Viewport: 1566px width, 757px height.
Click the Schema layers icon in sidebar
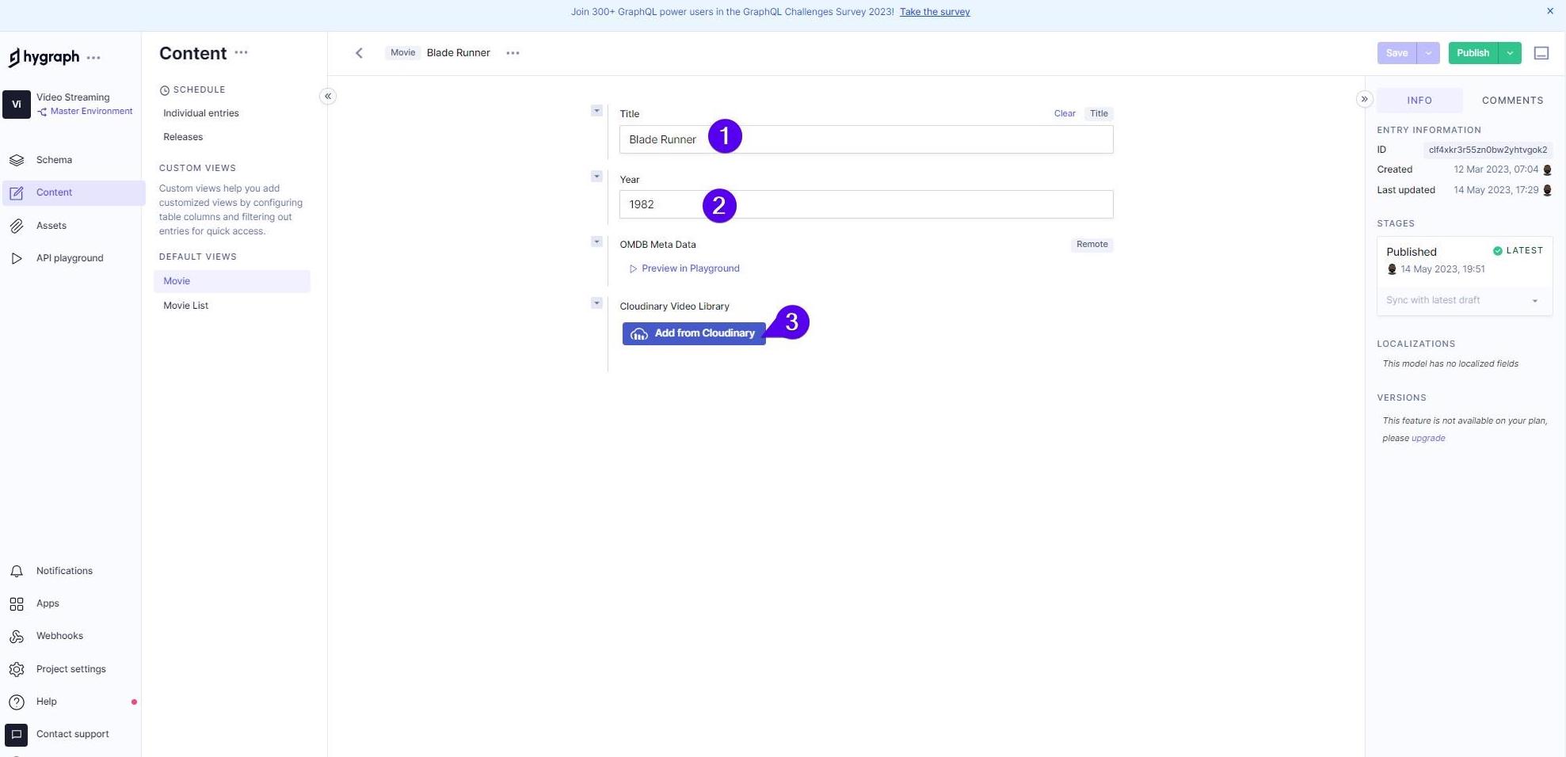tap(17, 160)
